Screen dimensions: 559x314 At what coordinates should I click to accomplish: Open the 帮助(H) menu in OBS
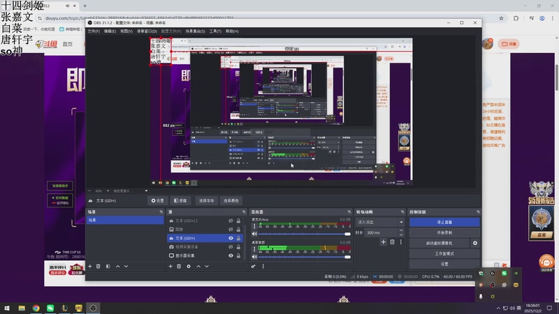[x=232, y=31]
